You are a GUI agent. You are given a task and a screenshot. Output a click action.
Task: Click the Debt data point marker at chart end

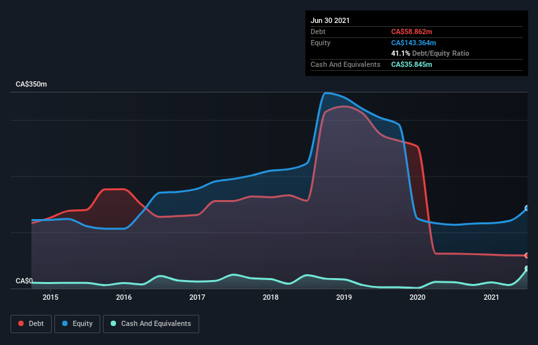[527, 255]
